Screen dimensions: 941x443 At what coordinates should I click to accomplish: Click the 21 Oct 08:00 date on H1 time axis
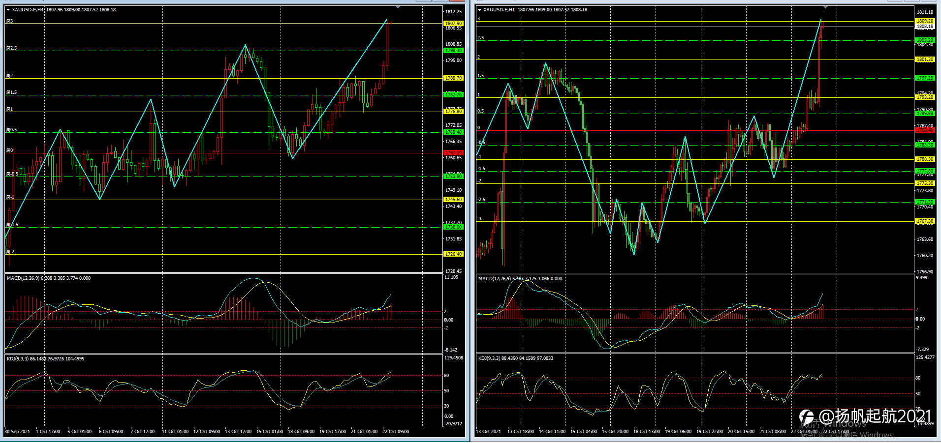[x=773, y=432]
